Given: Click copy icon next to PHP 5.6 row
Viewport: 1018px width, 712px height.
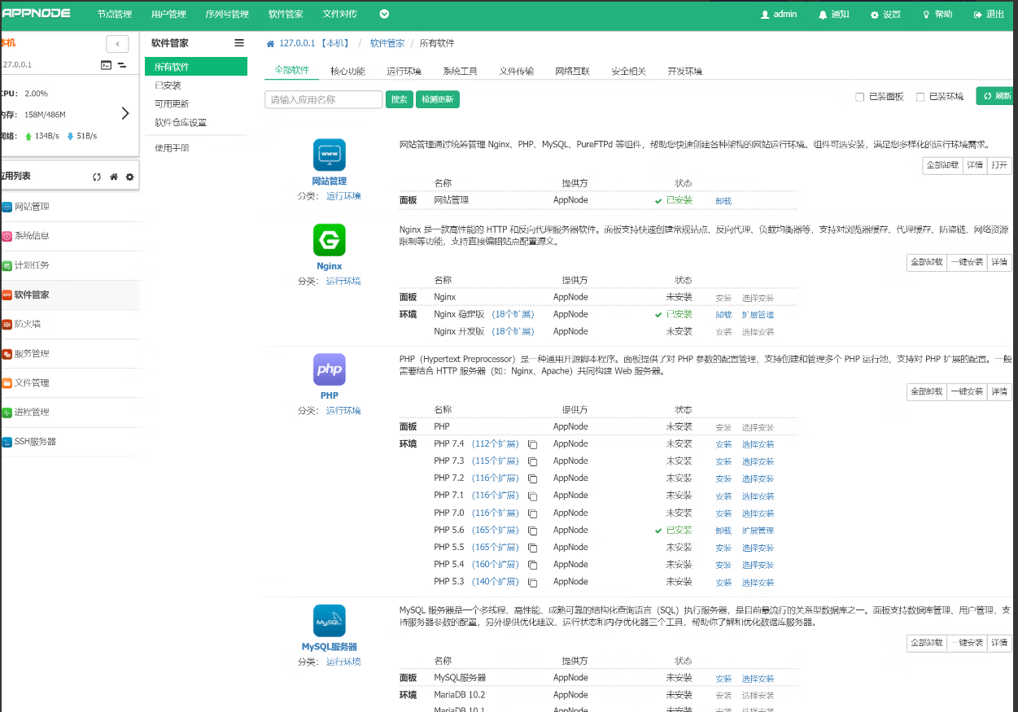Looking at the screenshot, I should pos(533,531).
